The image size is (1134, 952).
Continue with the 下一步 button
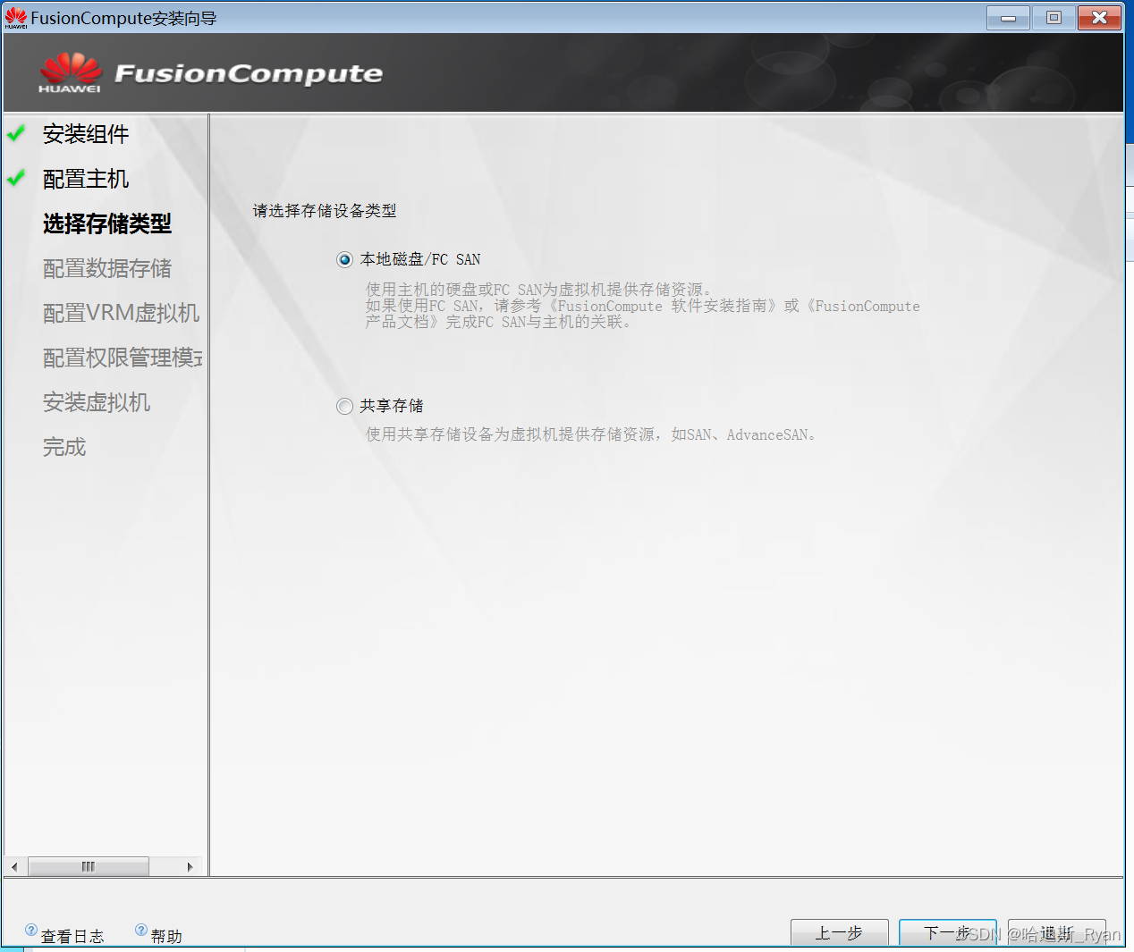pos(948,932)
